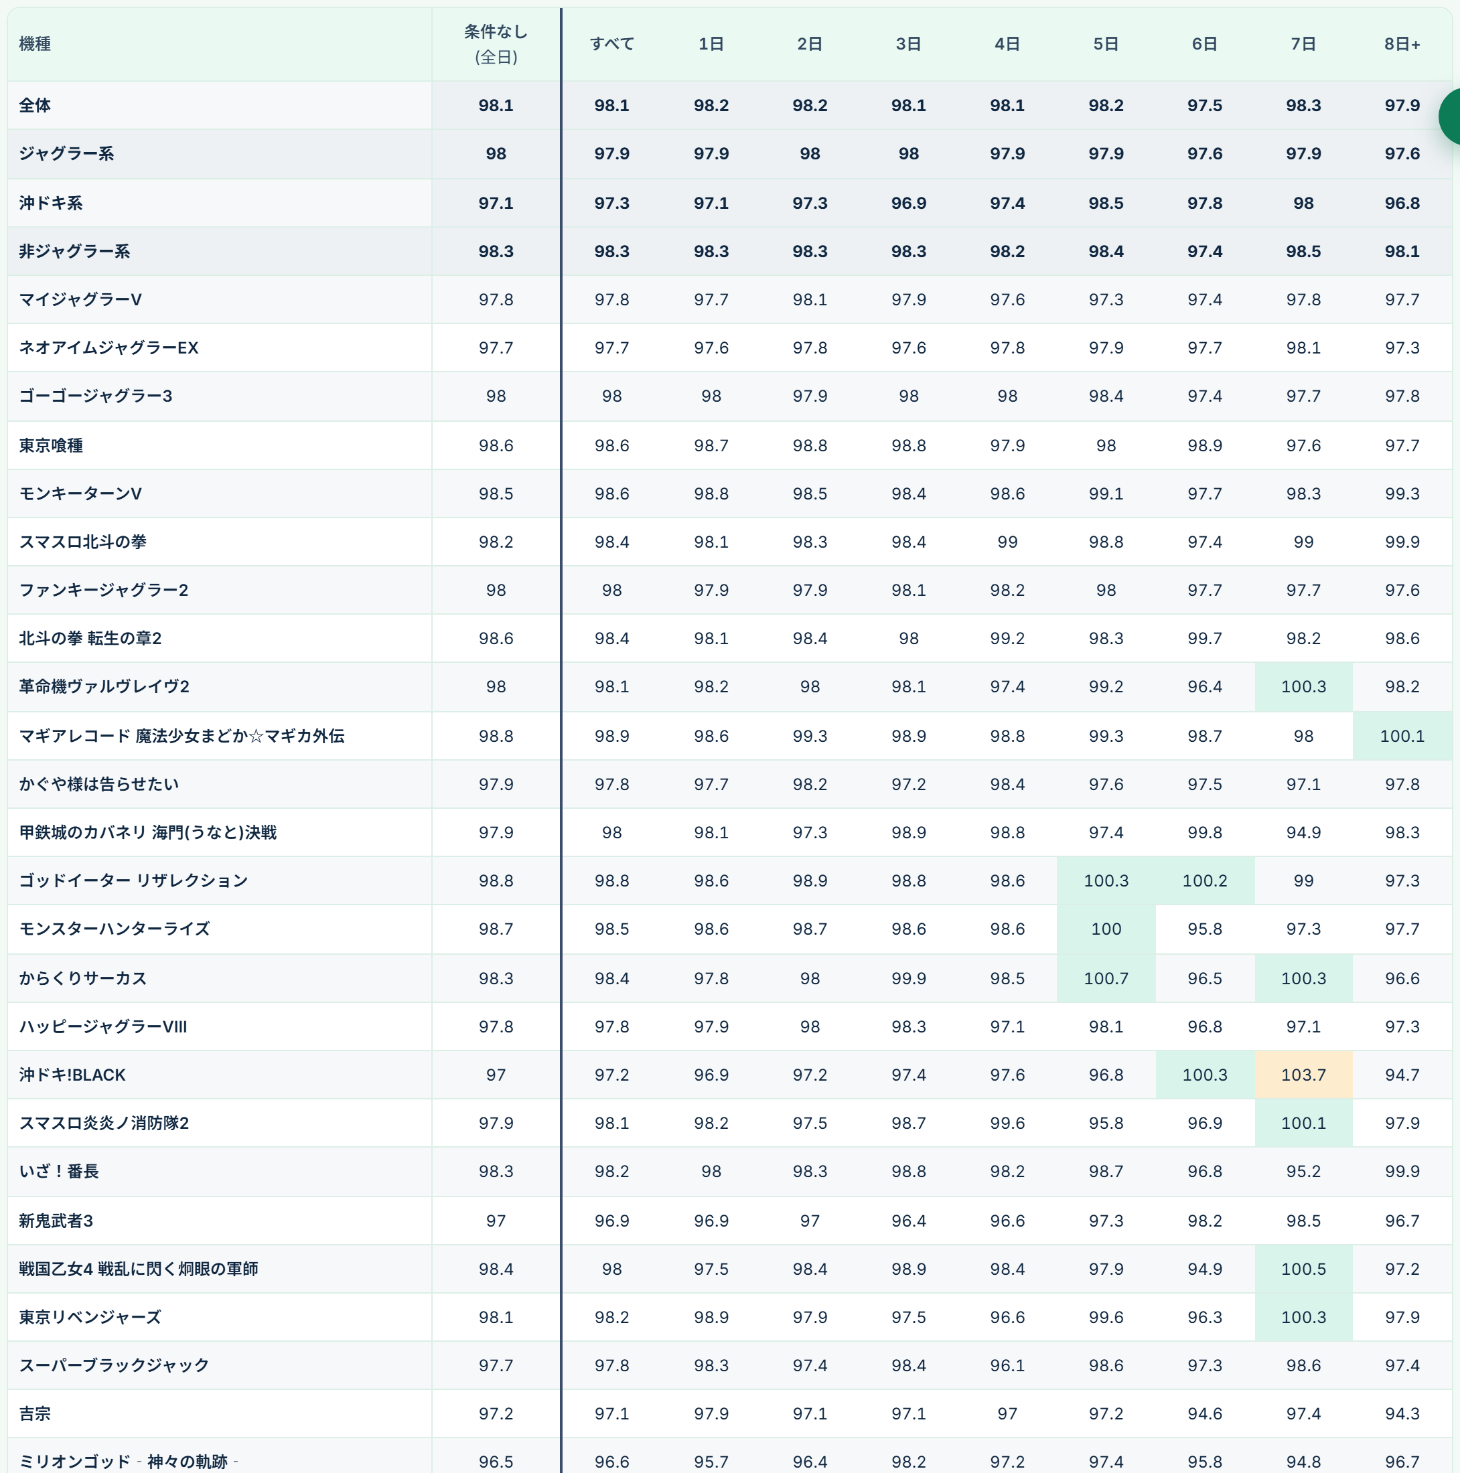
Task: Select the 100.5 cell in 戦国乙女4 row
Action: (1304, 1269)
